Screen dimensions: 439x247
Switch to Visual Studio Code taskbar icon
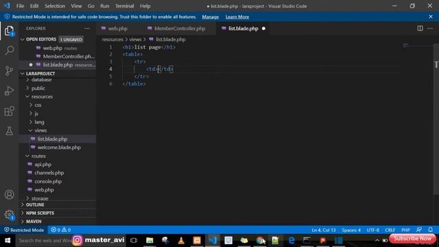(x=213, y=241)
